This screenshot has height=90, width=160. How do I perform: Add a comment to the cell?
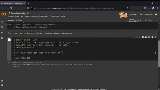(142, 37)
